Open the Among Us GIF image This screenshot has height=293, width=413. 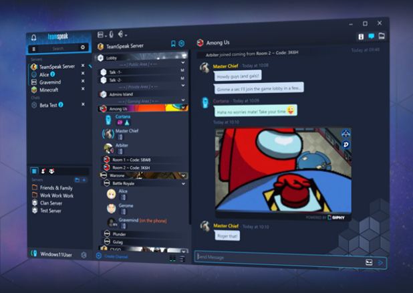point(283,171)
